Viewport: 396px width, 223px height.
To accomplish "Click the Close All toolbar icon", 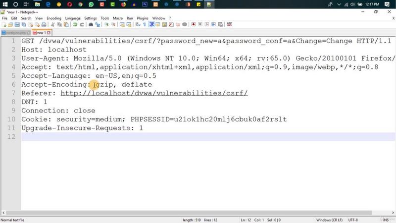I will pos(37,24).
